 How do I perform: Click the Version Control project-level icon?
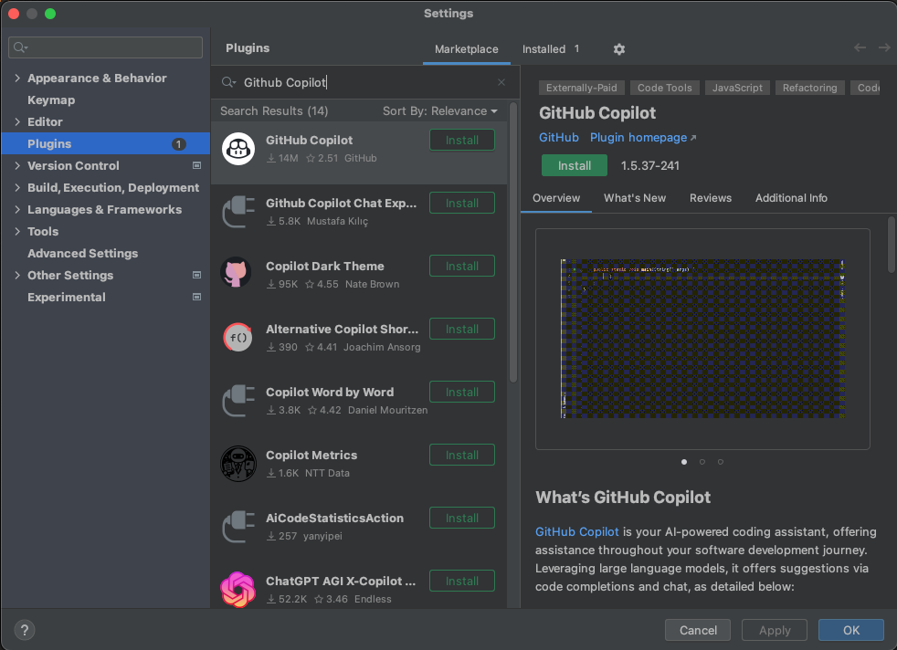[x=196, y=166]
